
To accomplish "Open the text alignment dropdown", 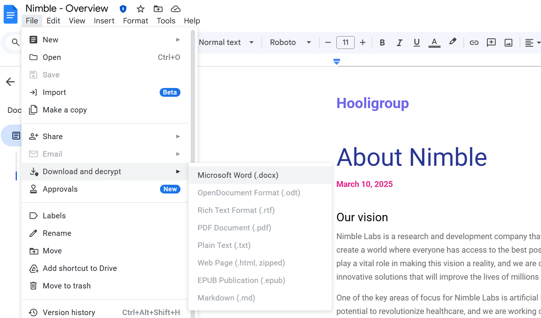I will (x=533, y=42).
